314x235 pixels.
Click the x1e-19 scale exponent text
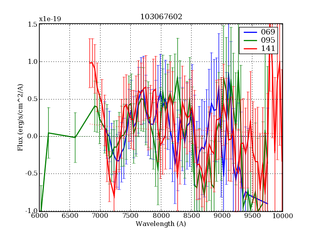50,19
